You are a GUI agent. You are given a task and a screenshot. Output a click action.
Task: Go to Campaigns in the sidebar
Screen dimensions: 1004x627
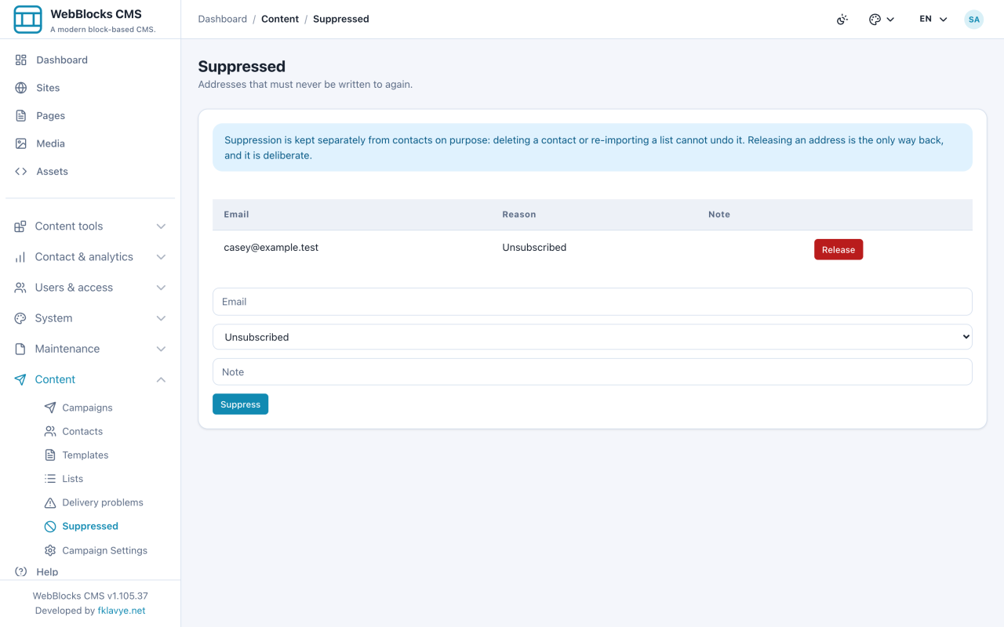[87, 408]
